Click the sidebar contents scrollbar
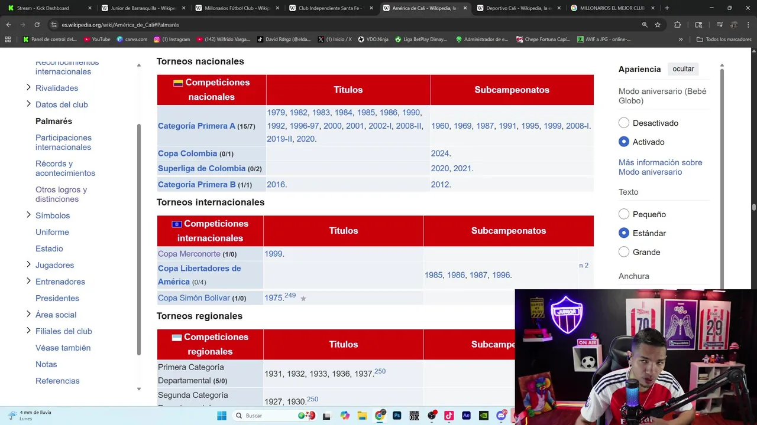 click(139, 239)
